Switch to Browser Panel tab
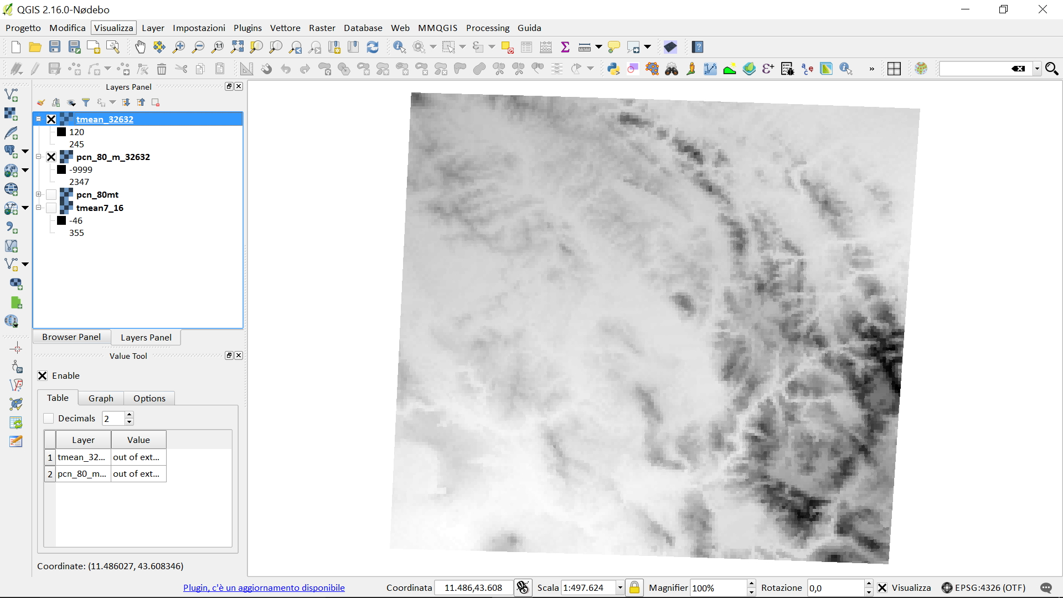Screen dimensions: 1063x598 71,337
